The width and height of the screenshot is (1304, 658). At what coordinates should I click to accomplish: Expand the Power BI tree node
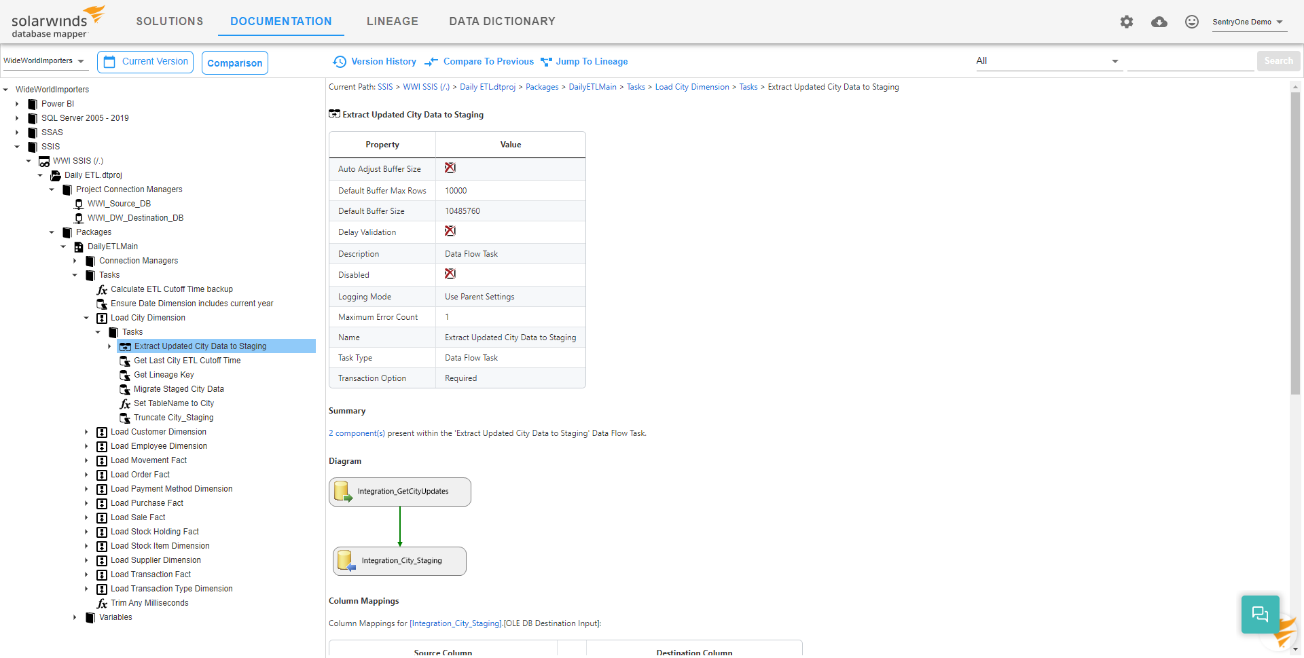17,104
